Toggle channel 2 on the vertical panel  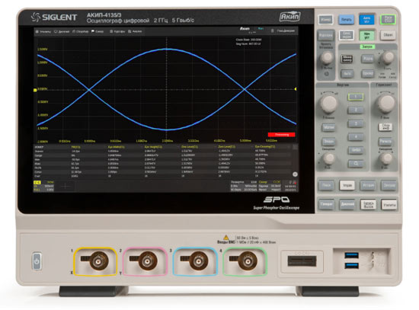tap(356, 110)
